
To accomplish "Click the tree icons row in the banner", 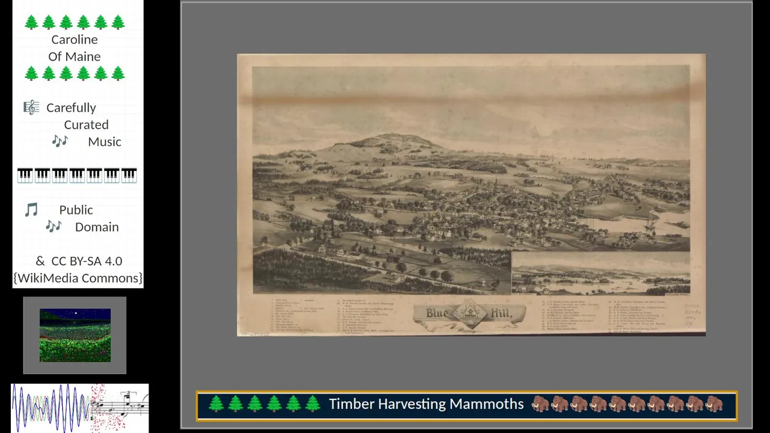I will tap(264, 404).
